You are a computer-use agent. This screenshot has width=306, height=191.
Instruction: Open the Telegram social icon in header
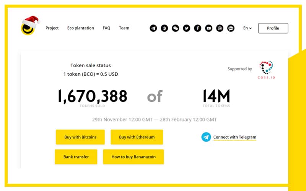click(153, 28)
